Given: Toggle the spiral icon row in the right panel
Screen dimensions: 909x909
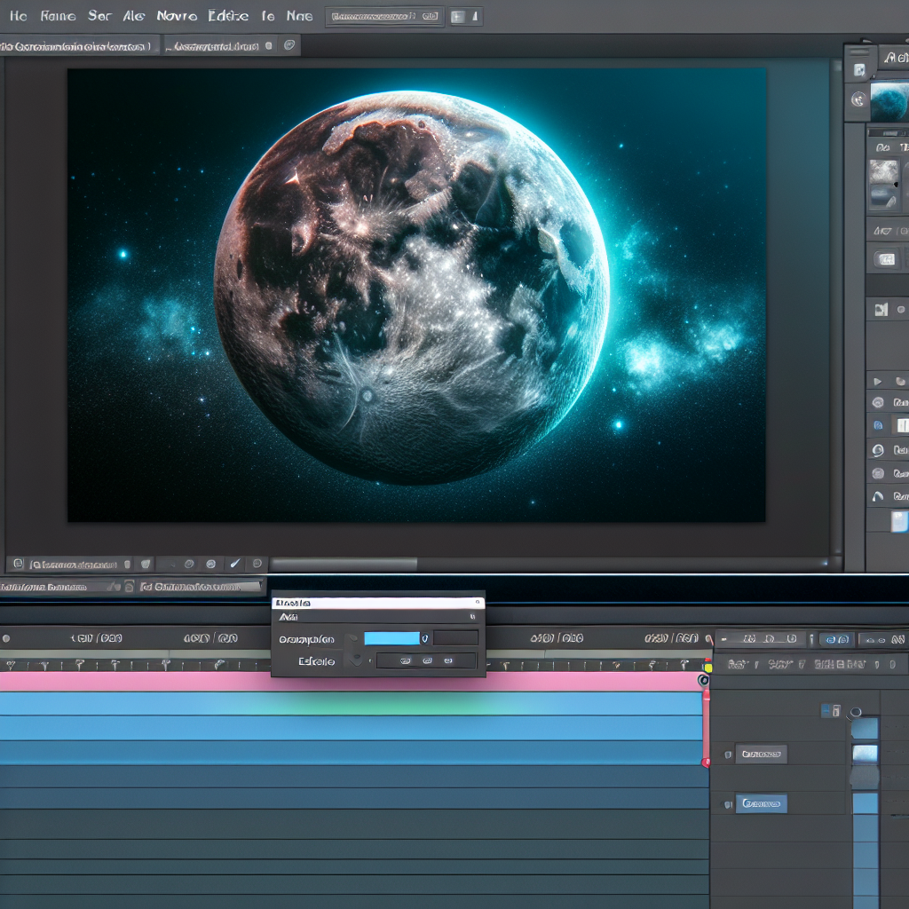Looking at the screenshot, I should coord(878,450).
